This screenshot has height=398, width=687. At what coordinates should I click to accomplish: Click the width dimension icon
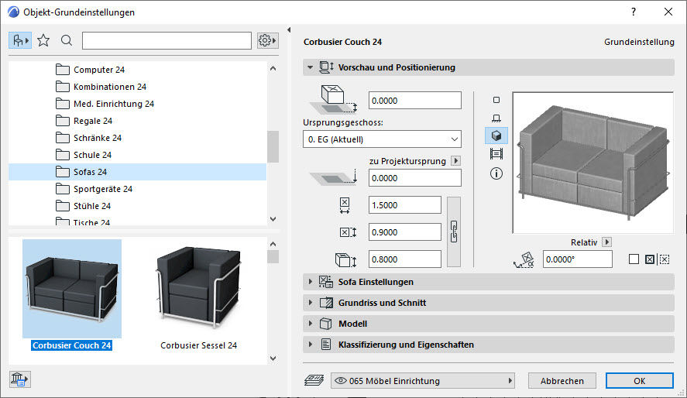click(345, 205)
